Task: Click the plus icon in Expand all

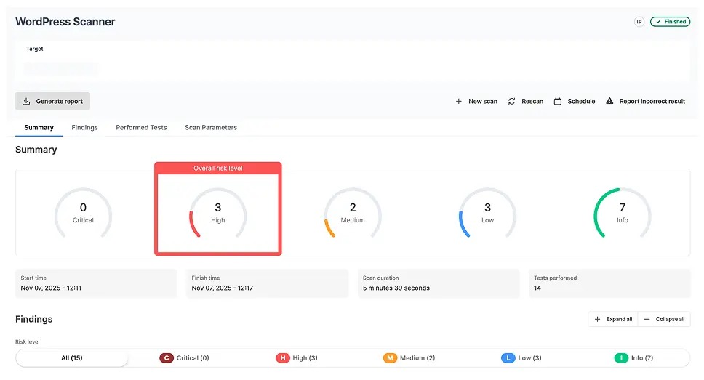Action: tap(597, 320)
